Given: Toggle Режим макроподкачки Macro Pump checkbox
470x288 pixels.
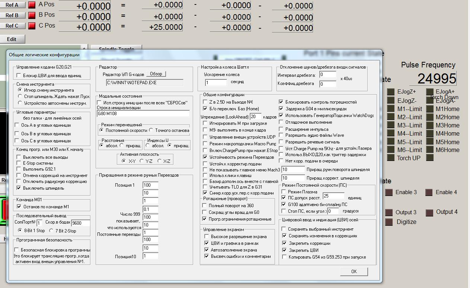Looking at the screenshot, I should click(205, 143).
